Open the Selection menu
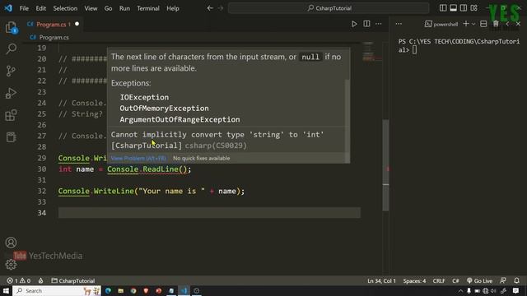This screenshot has height=296, width=527. (x=65, y=8)
